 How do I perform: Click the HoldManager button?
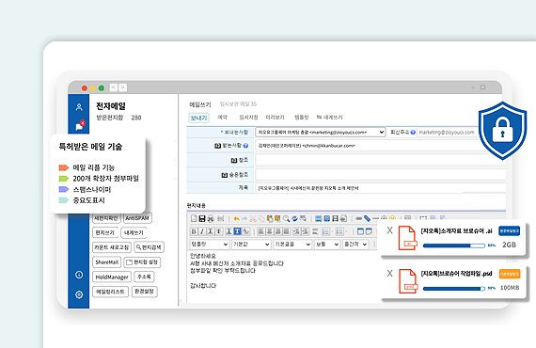[x=112, y=277]
